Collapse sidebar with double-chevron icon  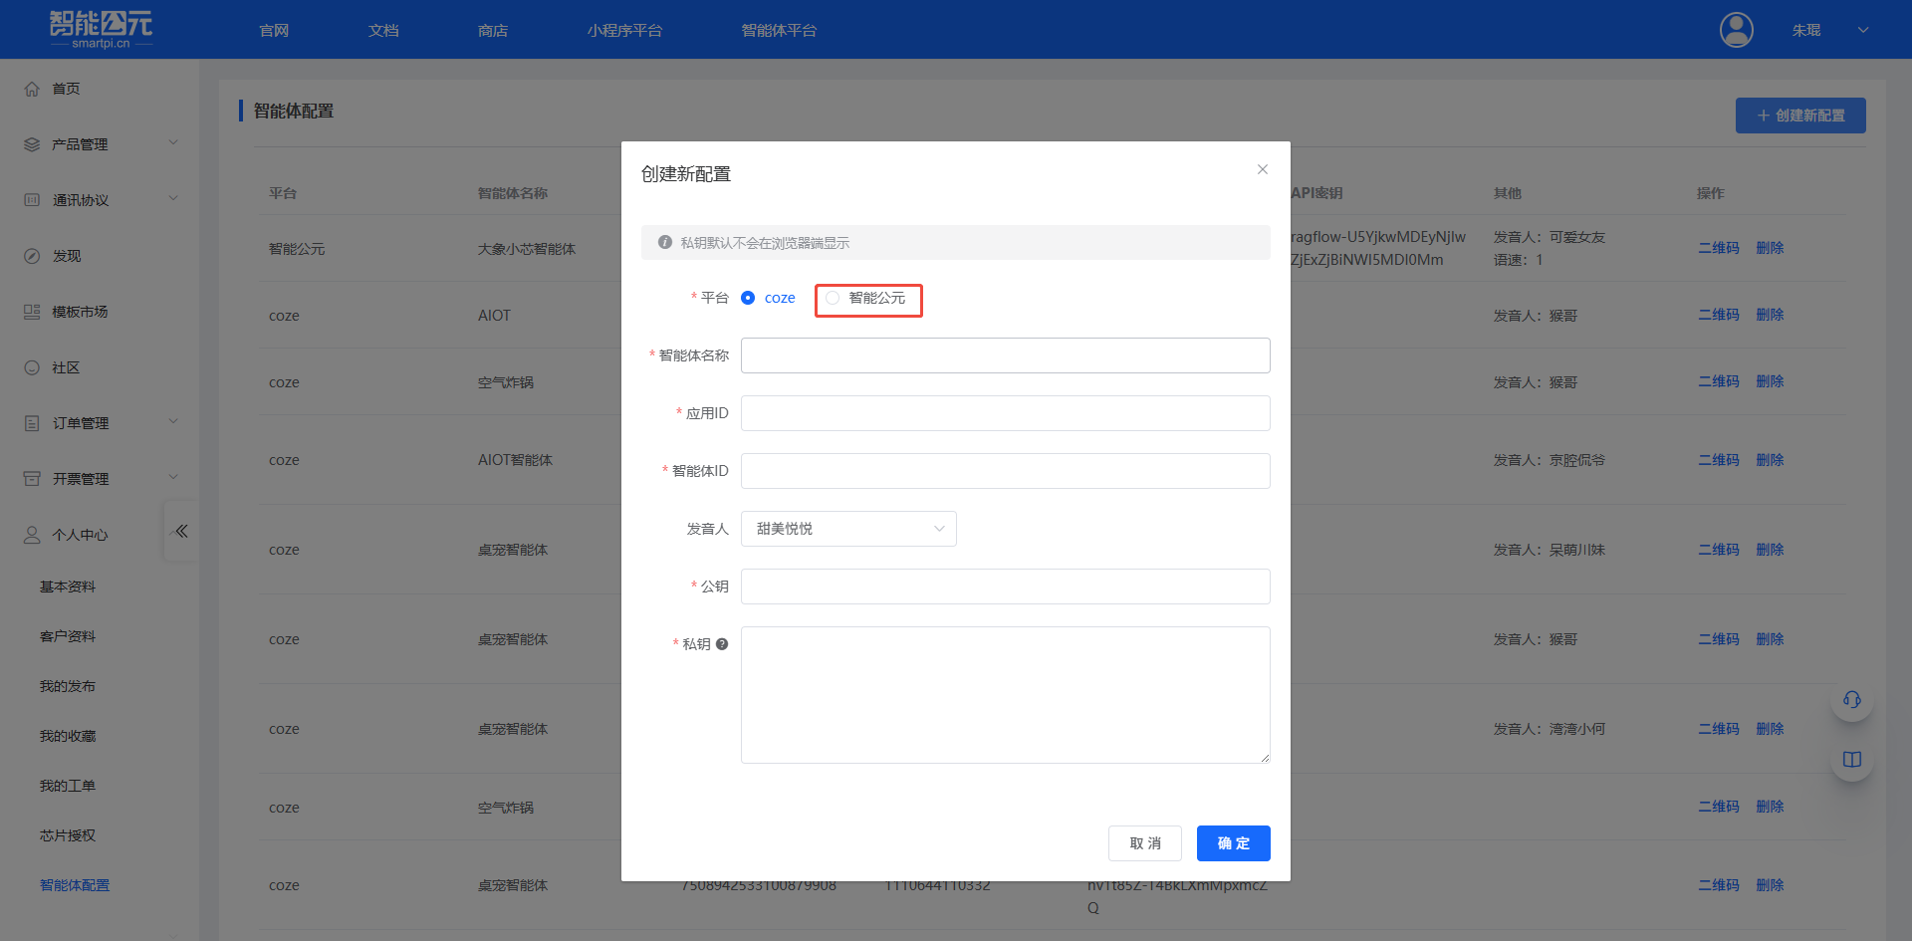click(180, 531)
